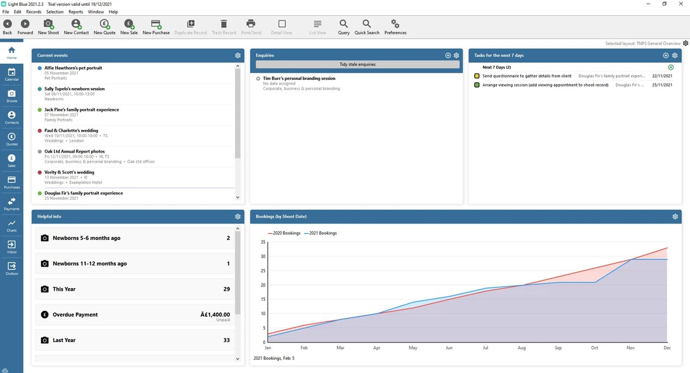Viewport: 690px width, 373px height.
Task: Select Tim Burr's enquiry radio circle
Action: [x=258, y=79]
